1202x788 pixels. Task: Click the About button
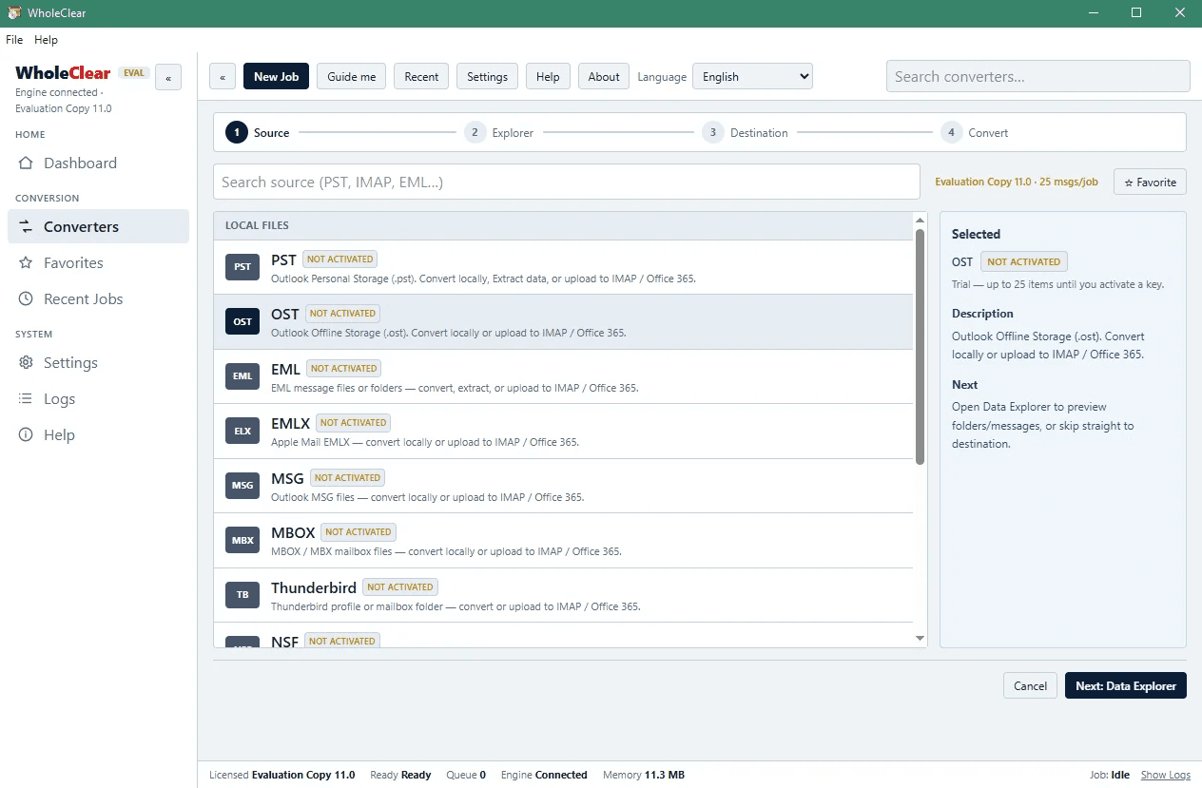tap(604, 77)
